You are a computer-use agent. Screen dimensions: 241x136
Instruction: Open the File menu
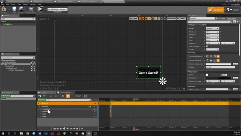coord(3,5)
